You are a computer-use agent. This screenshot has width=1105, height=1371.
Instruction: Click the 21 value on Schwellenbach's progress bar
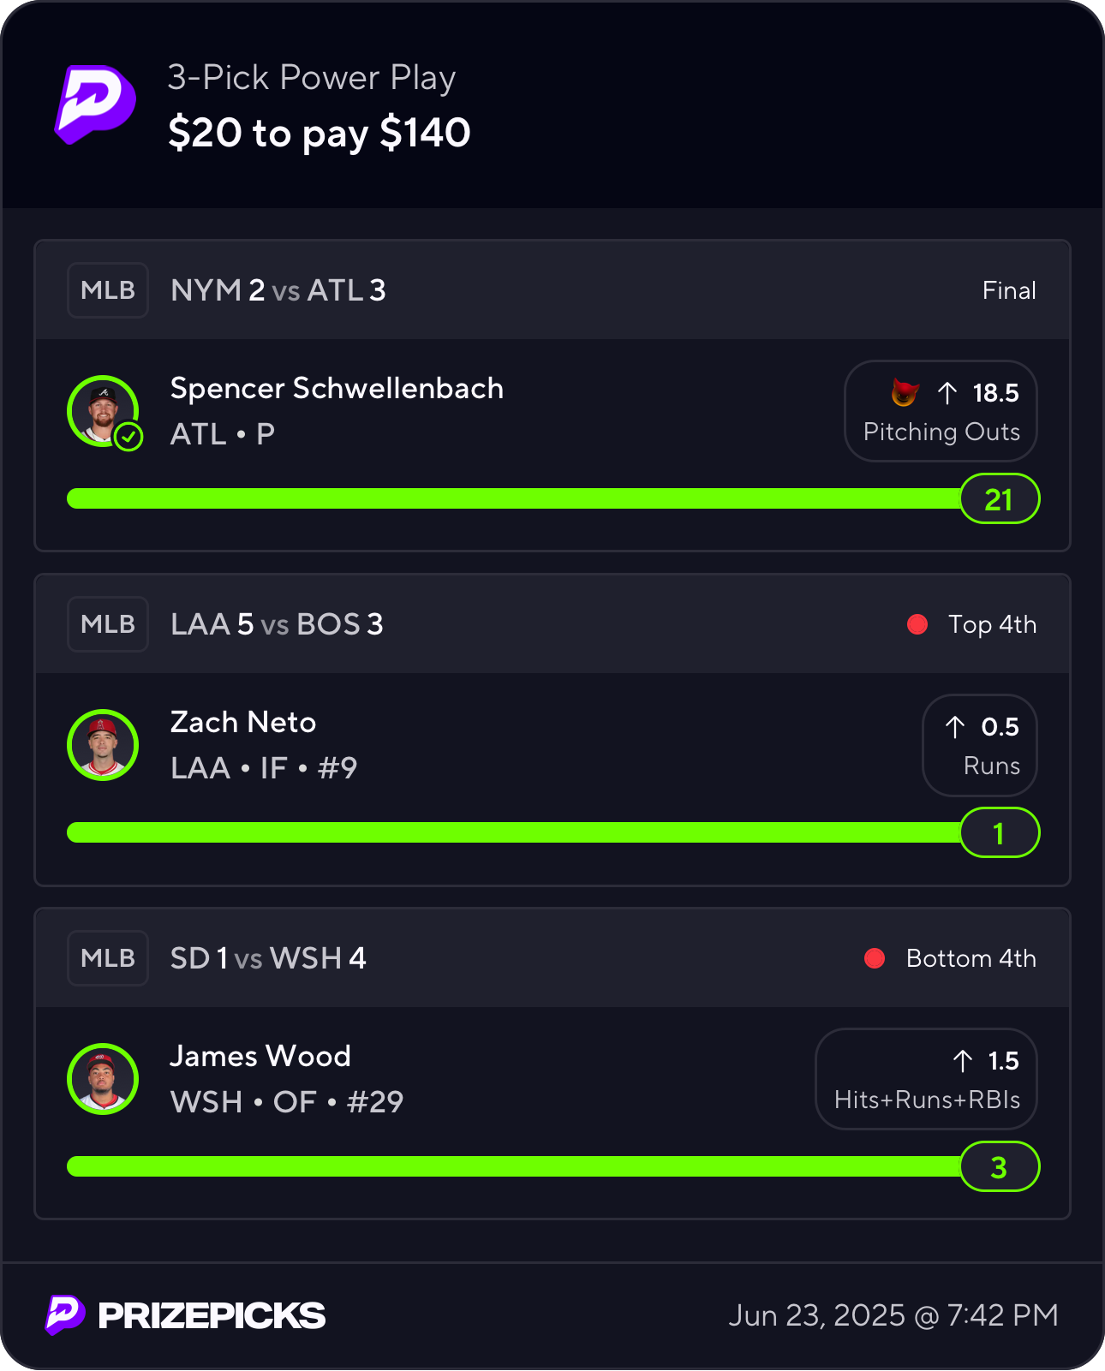coord(1000,498)
